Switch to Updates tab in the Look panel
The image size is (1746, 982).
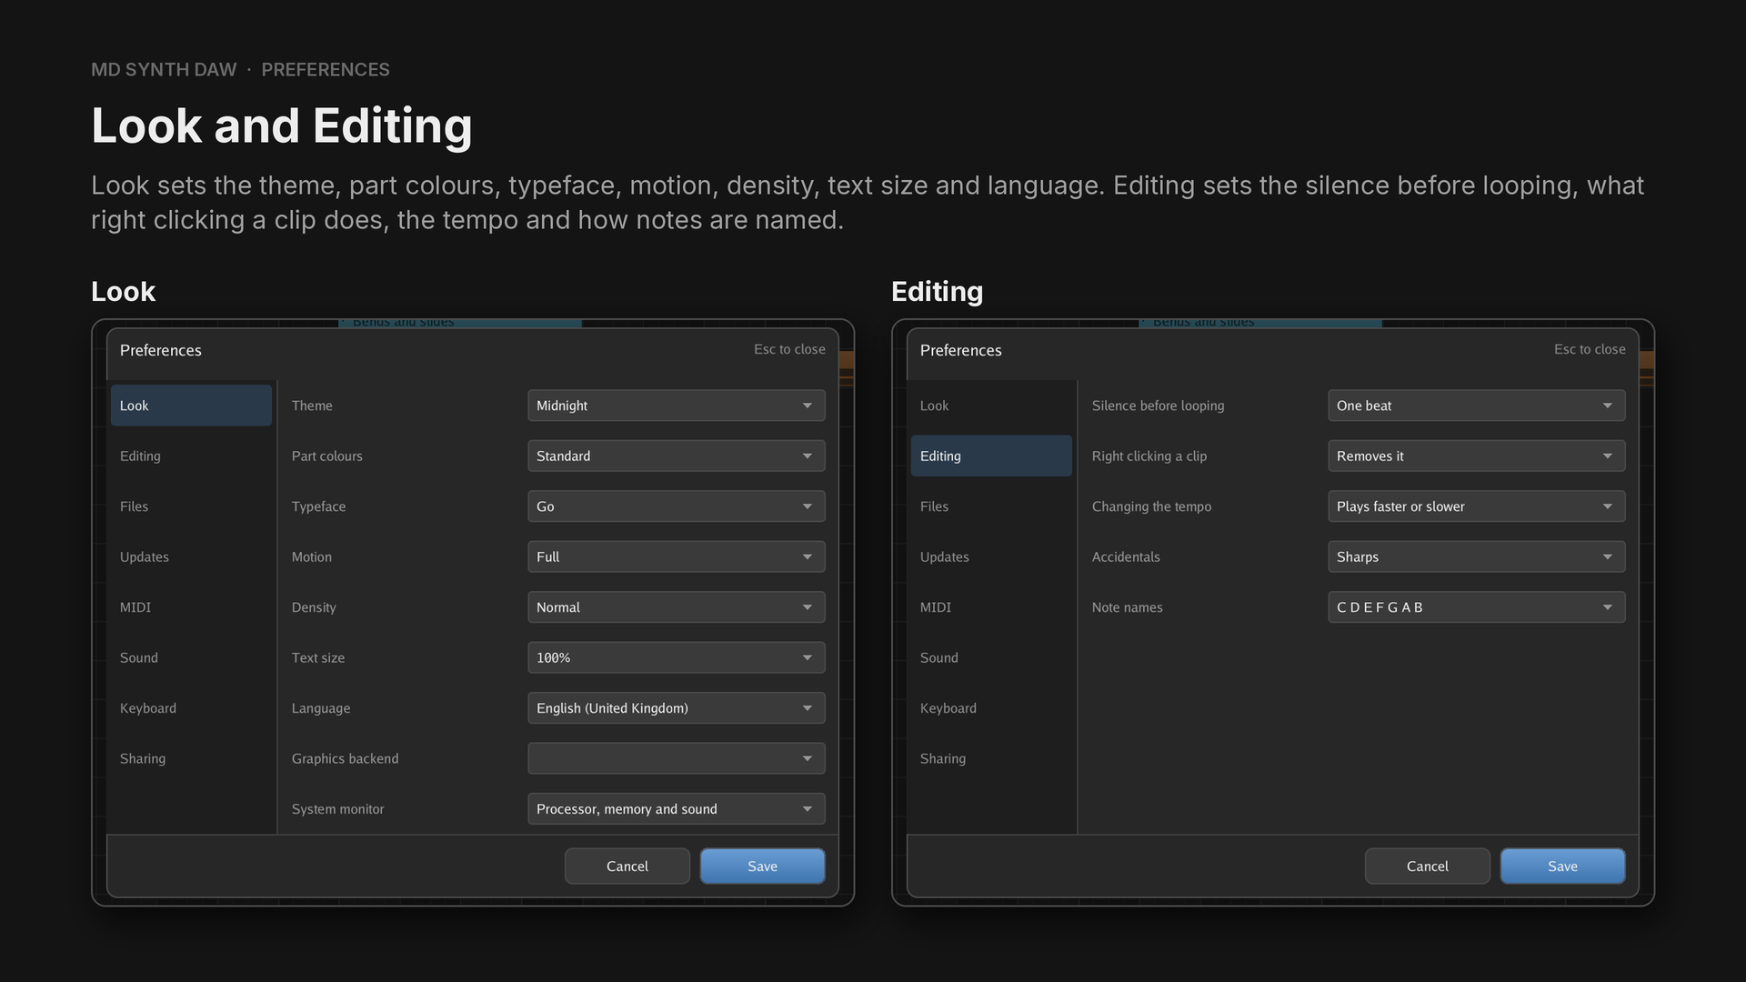[x=191, y=556]
